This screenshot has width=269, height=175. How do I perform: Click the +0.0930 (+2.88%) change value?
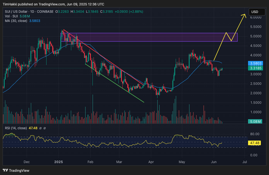tap(129, 12)
